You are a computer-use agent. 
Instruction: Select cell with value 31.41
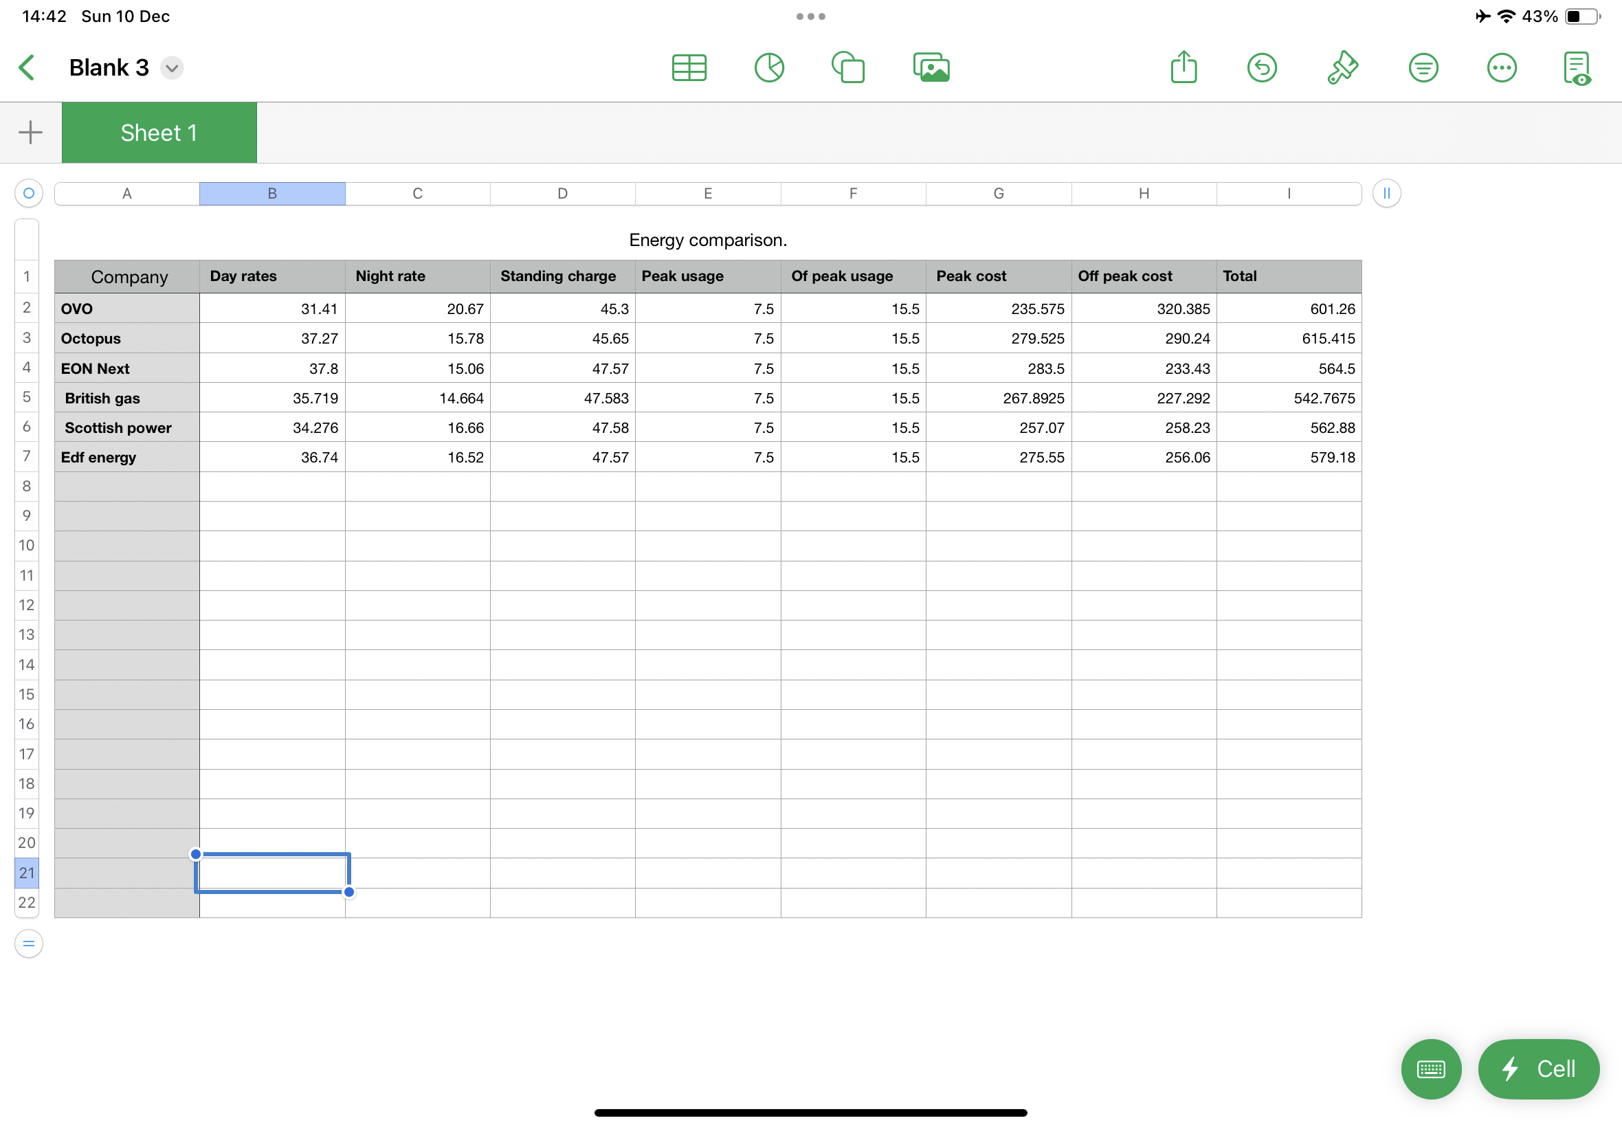[x=273, y=309]
